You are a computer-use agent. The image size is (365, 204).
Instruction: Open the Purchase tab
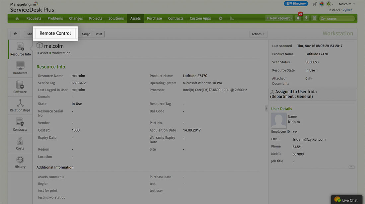[x=154, y=18]
